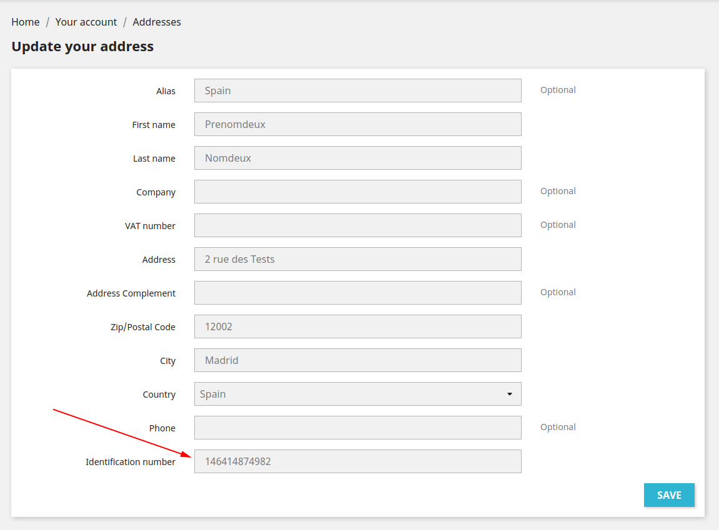Click the Identification number field
This screenshot has height=530, width=719.
pos(357,461)
